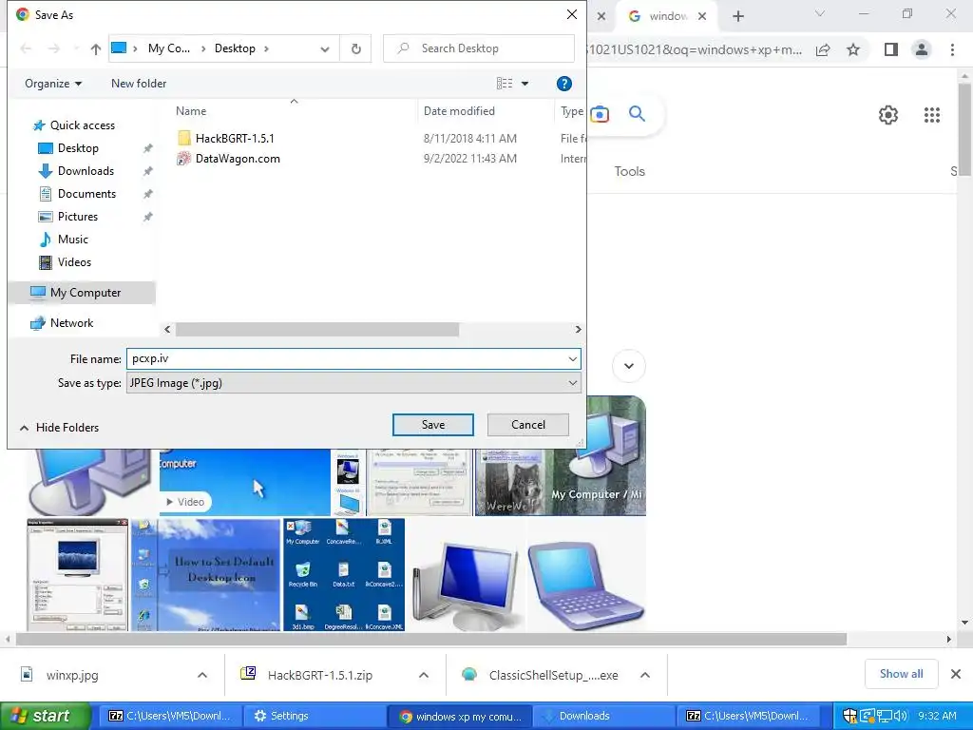Click Google search by image camera icon
This screenshot has width=973, height=730.
[600, 114]
